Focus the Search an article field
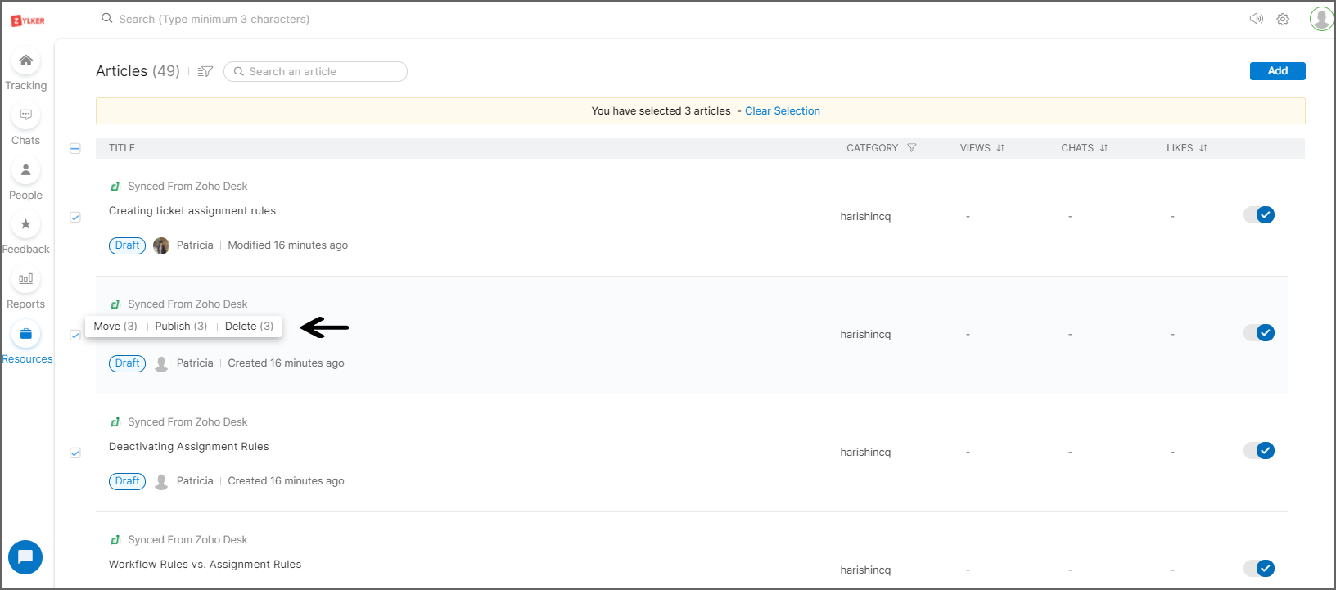The image size is (1336, 590). click(315, 72)
